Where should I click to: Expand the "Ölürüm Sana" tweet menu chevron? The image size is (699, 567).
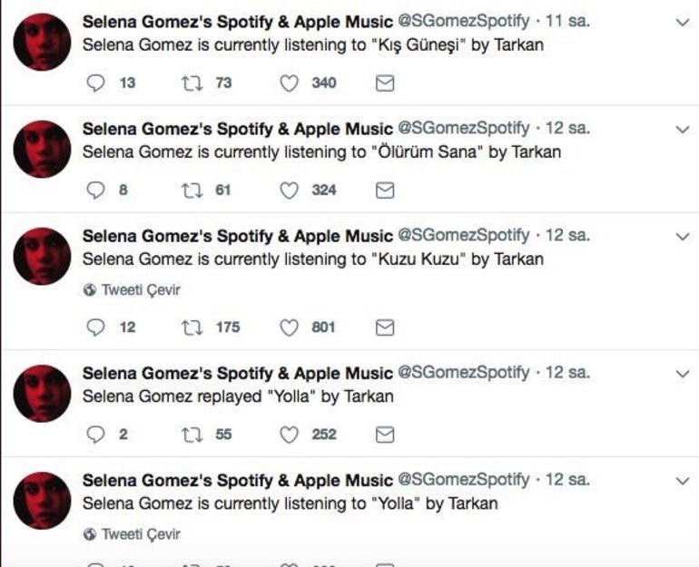[x=683, y=130]
